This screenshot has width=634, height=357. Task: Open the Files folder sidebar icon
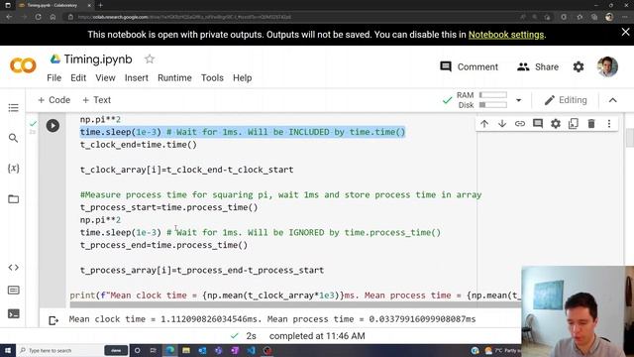[13, 198]
